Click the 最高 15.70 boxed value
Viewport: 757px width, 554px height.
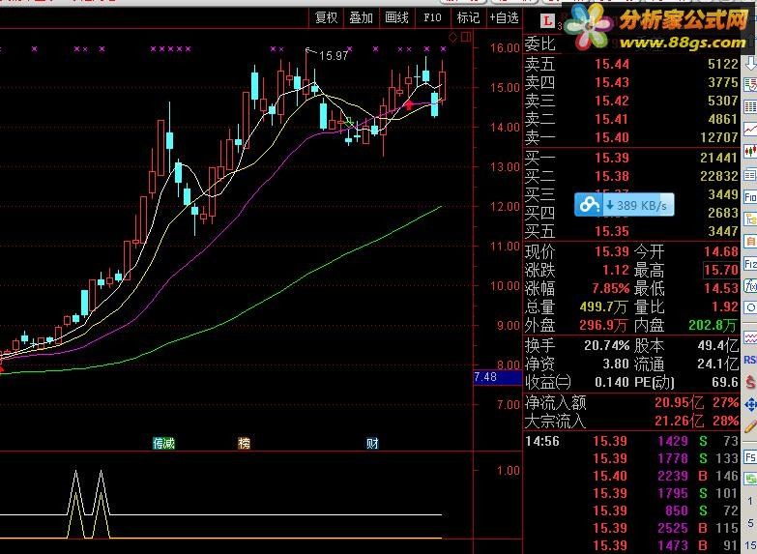(721, 270)
